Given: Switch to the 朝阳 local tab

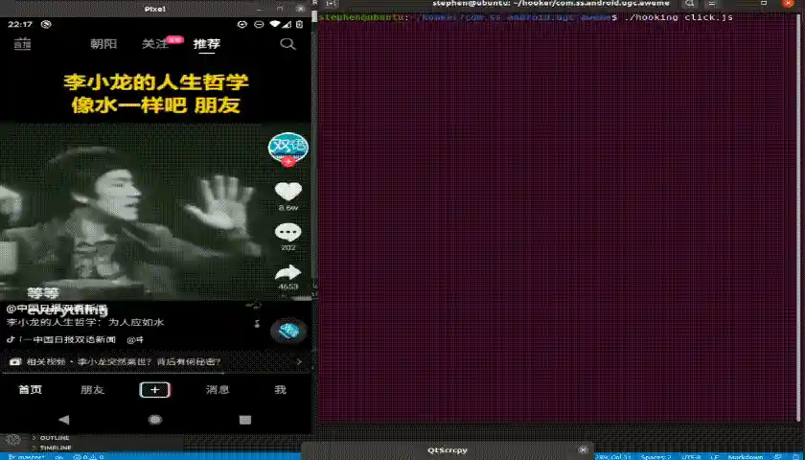Looking at the screenshot, I should (x=103, y=44).
